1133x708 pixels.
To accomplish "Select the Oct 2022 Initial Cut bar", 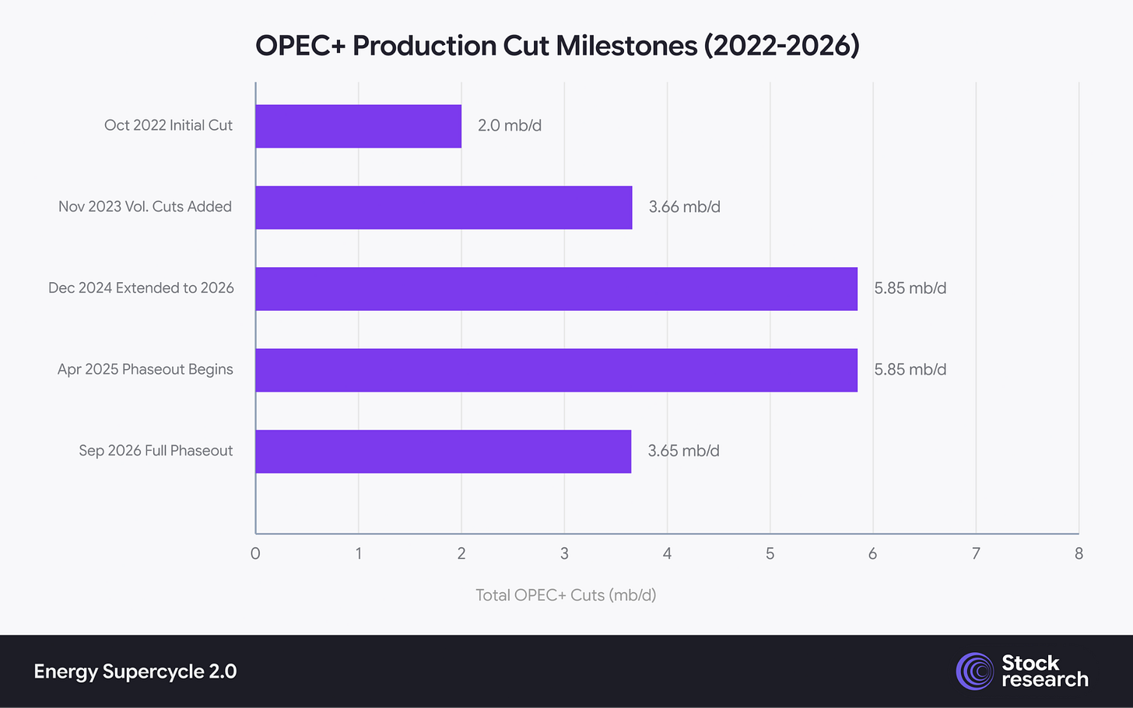I will (359, 126).
